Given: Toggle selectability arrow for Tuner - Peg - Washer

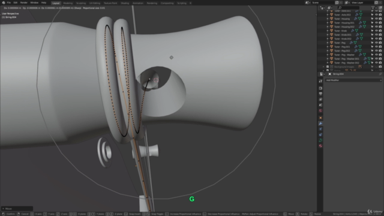Looking at the screenshot, I should point(372,55).
